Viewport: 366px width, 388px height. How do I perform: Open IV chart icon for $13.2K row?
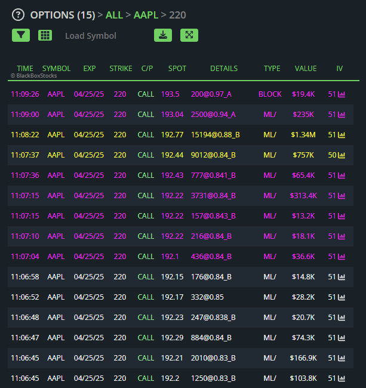click(x=342, y=216)
